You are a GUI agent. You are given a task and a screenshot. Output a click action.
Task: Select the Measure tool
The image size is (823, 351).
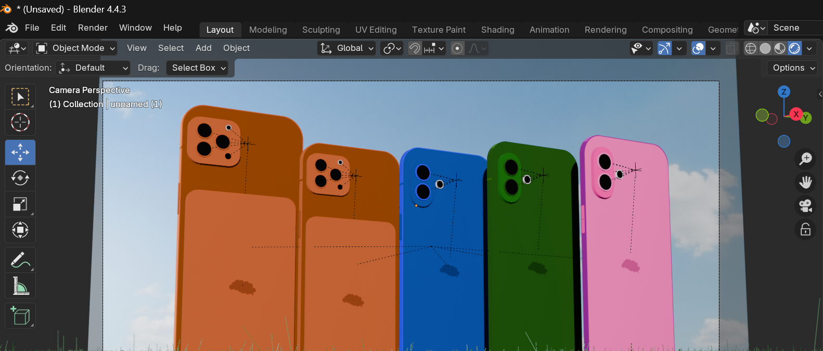pos(20,285)
